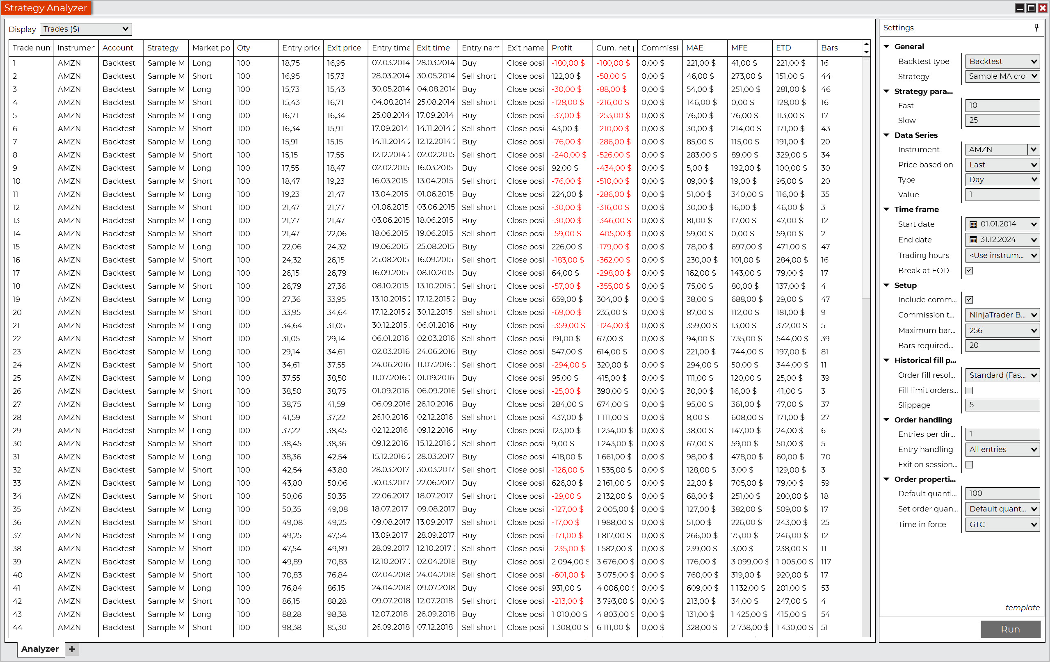Click the plus icon to add an analyzer tab
Image resolution: width=1050 pixels, height=662 pixels.
tap(72, 649)
